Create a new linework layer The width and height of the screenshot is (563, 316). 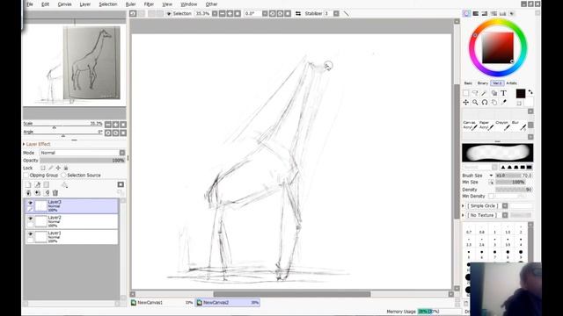tap(37, 185)
